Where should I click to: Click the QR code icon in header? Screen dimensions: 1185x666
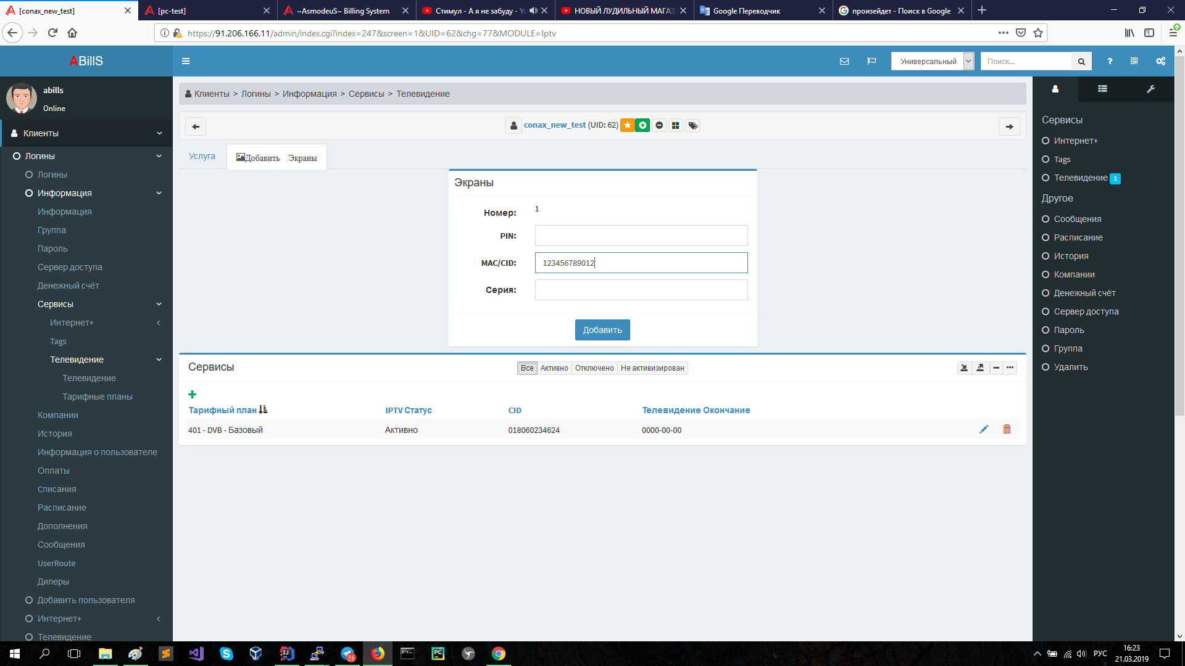1134,61
